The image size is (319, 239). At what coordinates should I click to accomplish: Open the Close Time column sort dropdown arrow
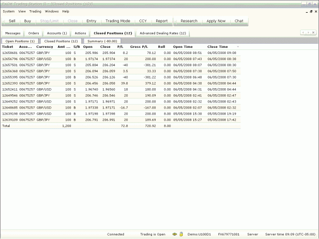click(x=238, y=47)
